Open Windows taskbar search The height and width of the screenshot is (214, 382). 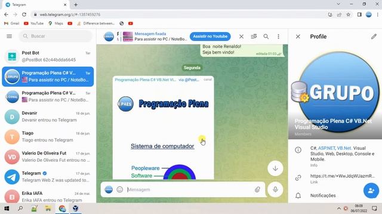click(20, 209)
